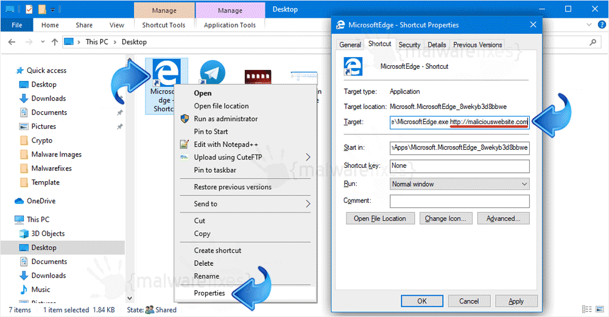Open Explorer help question mark
Image resolution: width=609 pixels, height=317 pixels.
(602, 25)
